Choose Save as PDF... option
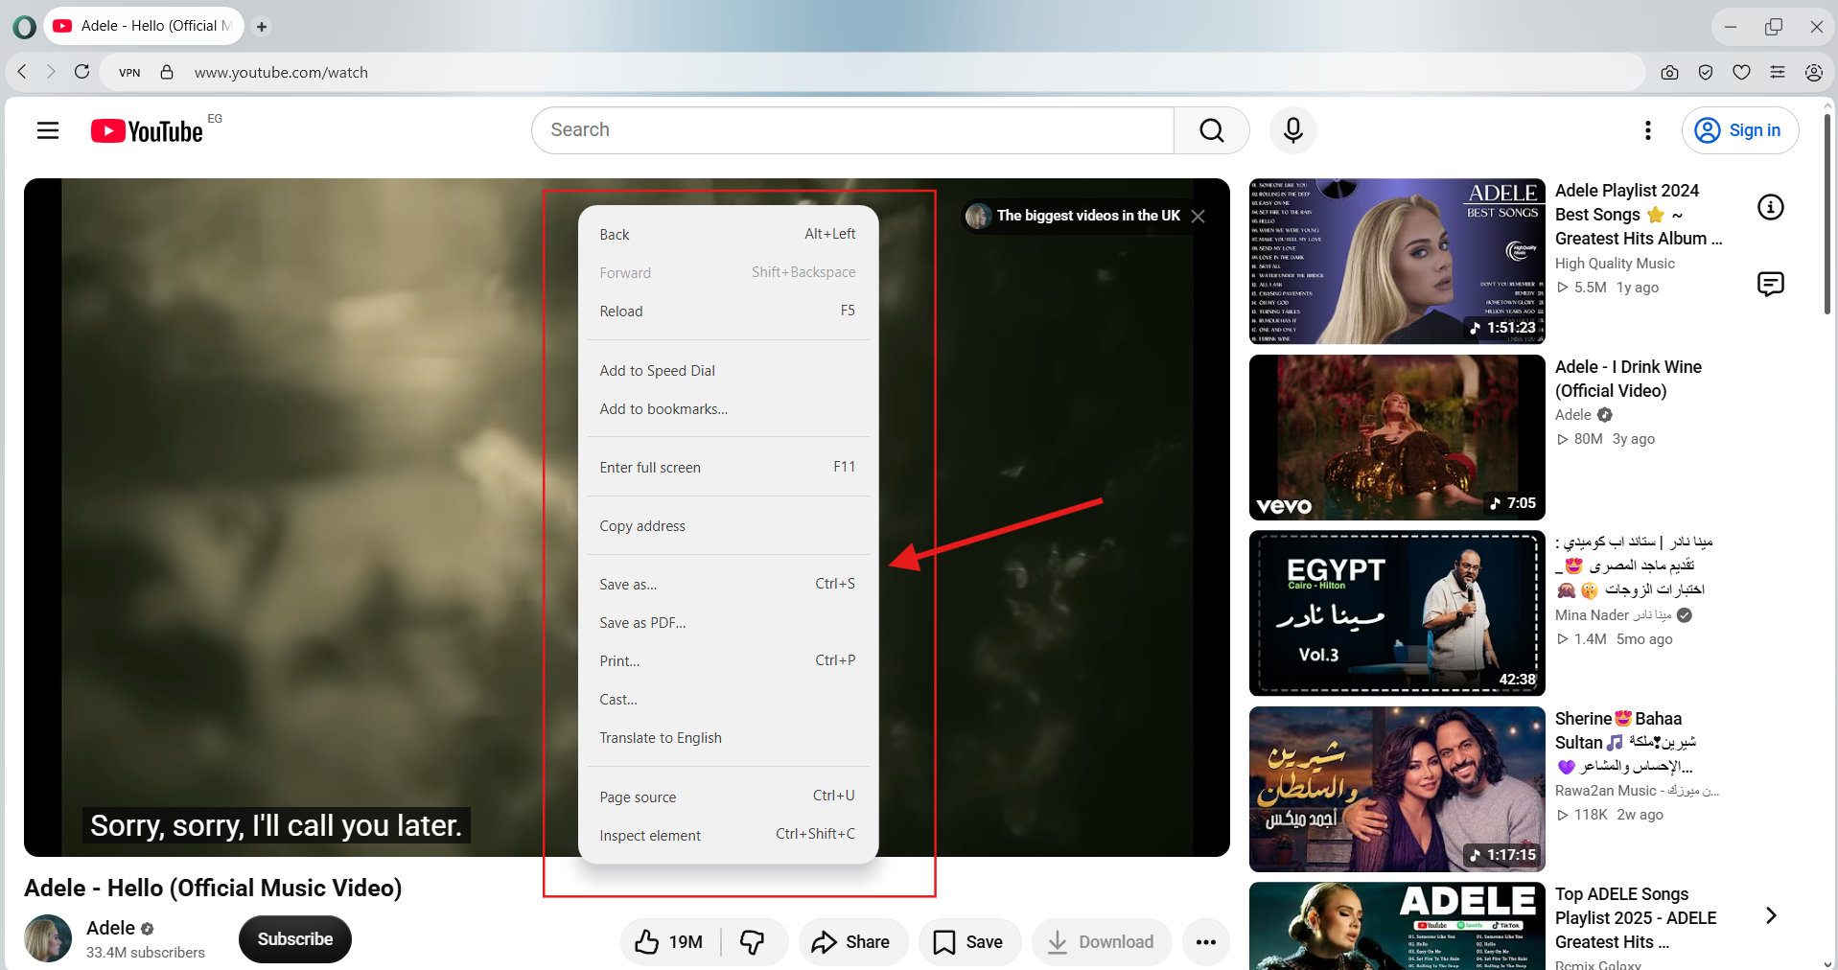Screen dimensions: 1838x970 coord(729,623)
